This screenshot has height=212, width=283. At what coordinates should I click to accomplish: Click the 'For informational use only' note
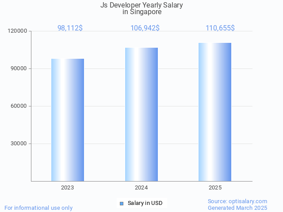(x=38, y=208)
